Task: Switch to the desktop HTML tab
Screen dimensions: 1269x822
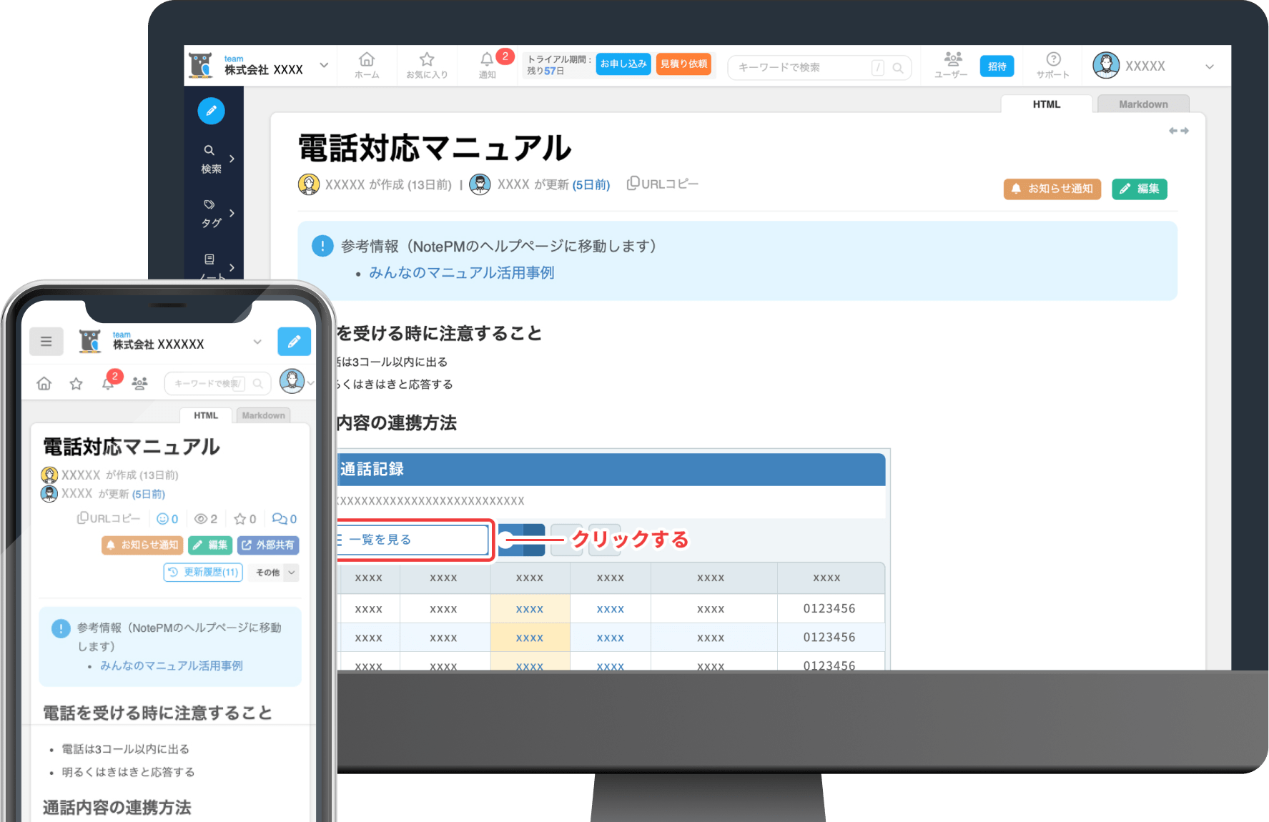Action: 1047,104
